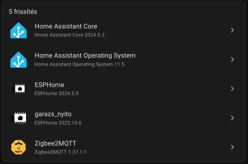This screenshot has height=164, width=248.
Task: Open the Zigbee2MQTT row chevron arrow
Action: 232,147
